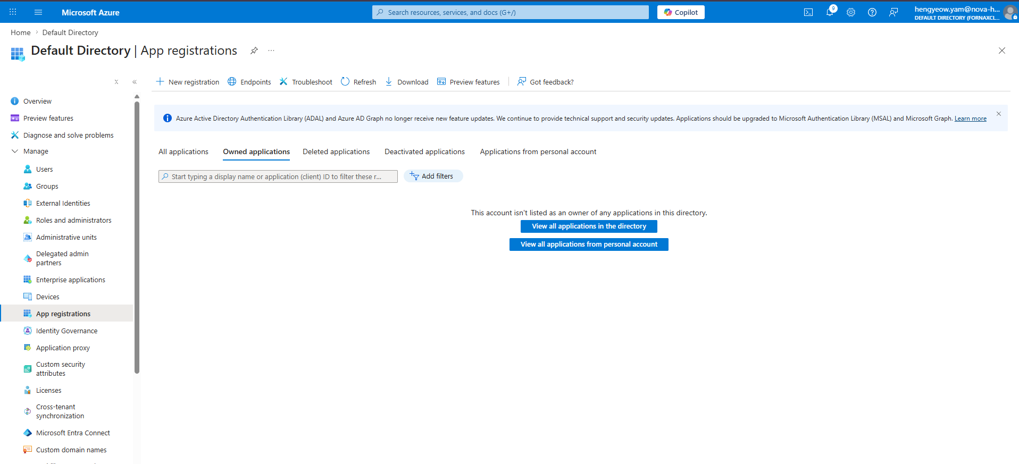Close the App registrations blade
This screenshot has height=464, width=1019.
click(x=1002, y=50)
